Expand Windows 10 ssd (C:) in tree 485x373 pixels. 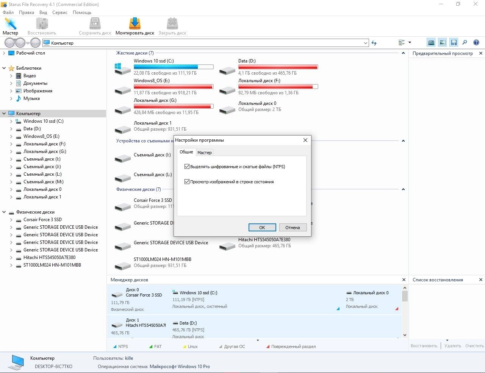pos(11,121)
